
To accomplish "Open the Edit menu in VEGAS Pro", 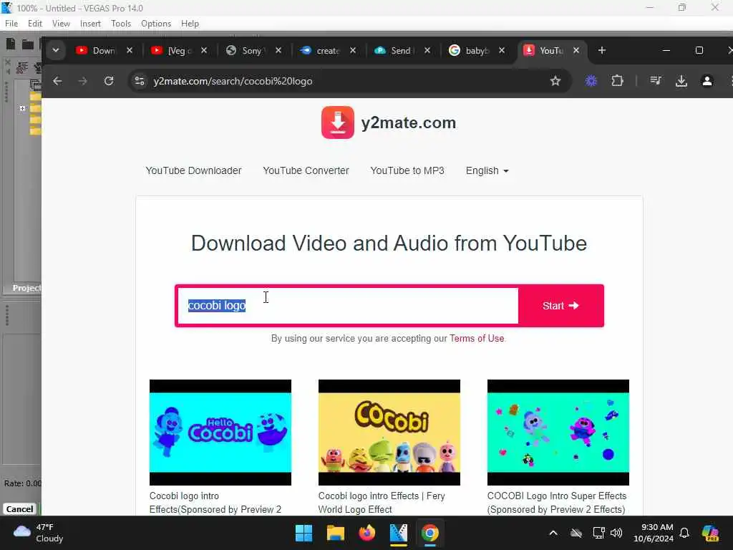I will [34, 24].
